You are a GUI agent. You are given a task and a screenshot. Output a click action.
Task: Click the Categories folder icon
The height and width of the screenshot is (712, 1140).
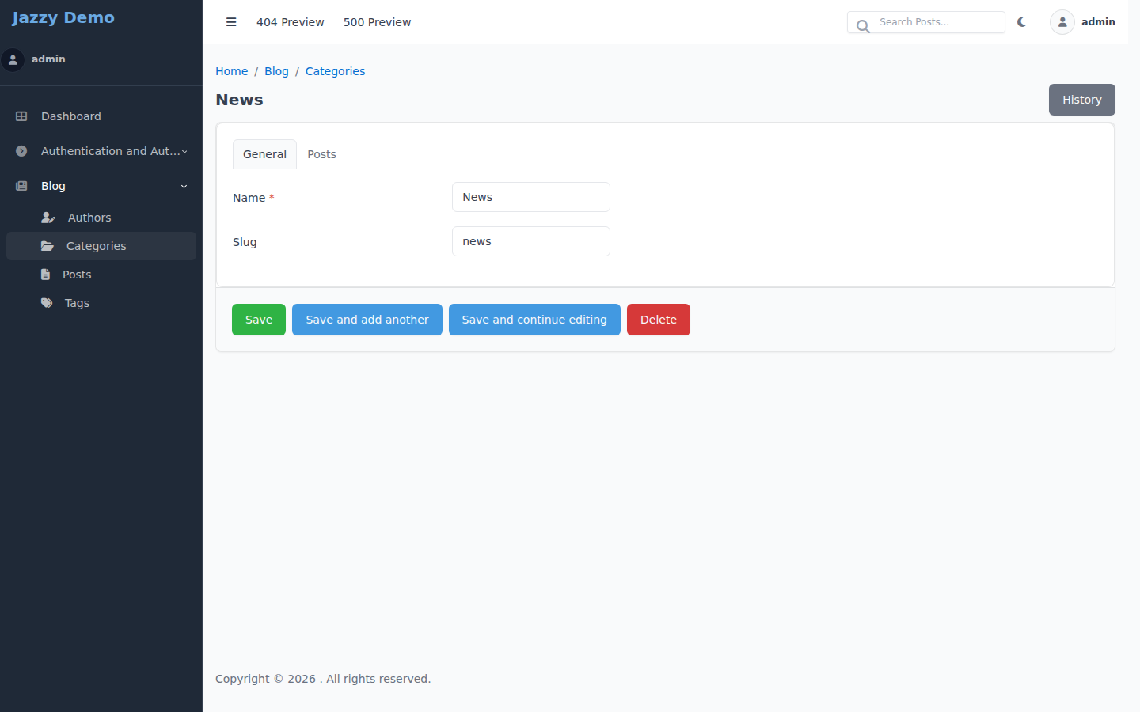[x=47, y=246]
